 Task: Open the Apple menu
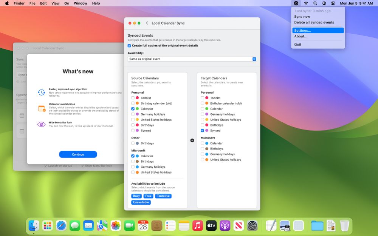click(x=7, y=3)
